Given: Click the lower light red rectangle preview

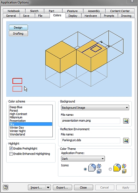Looking at the screenshot, I should coord(17,89).
